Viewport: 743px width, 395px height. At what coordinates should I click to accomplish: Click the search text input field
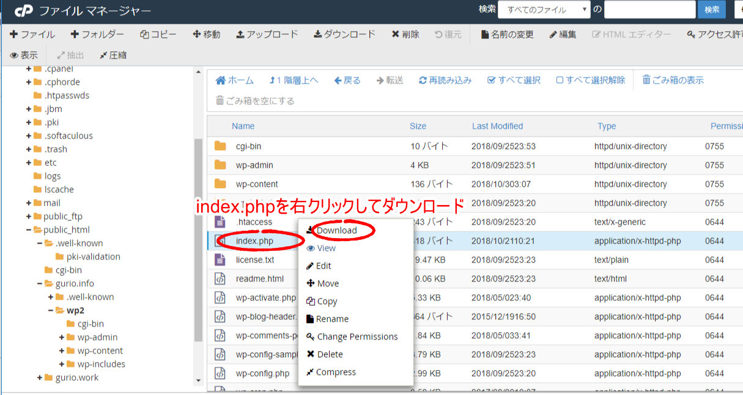[649, 10]
